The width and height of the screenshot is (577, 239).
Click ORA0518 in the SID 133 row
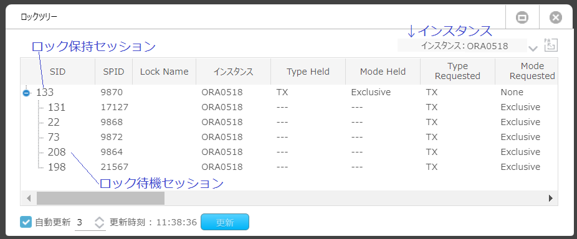pyautogui.click(x=222, y=92)
